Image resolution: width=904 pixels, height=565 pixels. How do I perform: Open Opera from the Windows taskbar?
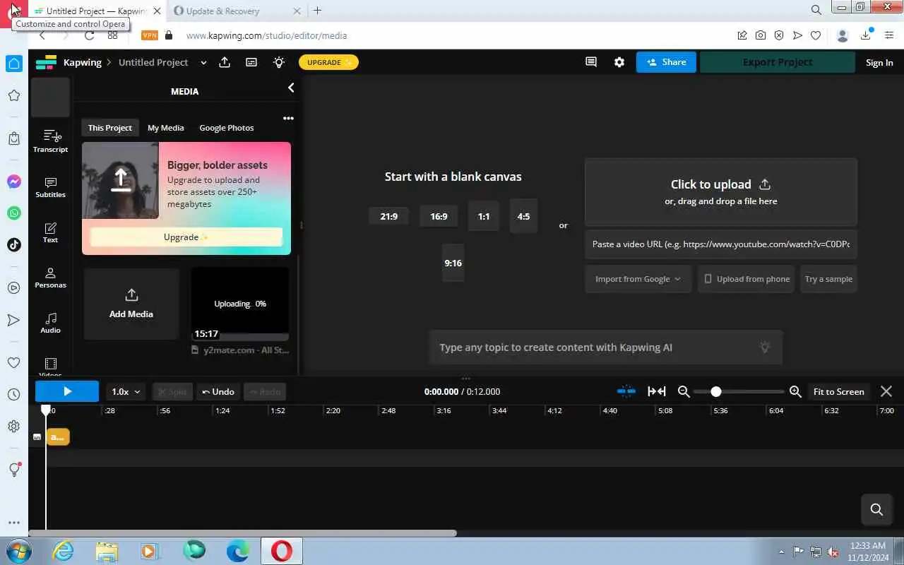[281, 551]
